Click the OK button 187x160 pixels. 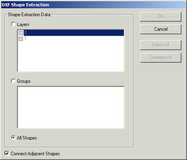tap(161, 17)
